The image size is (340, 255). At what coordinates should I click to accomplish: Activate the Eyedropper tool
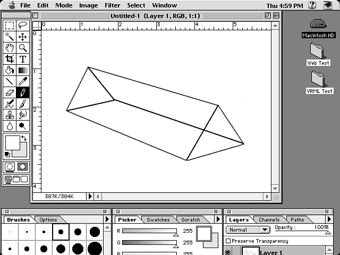coord(23,81)
